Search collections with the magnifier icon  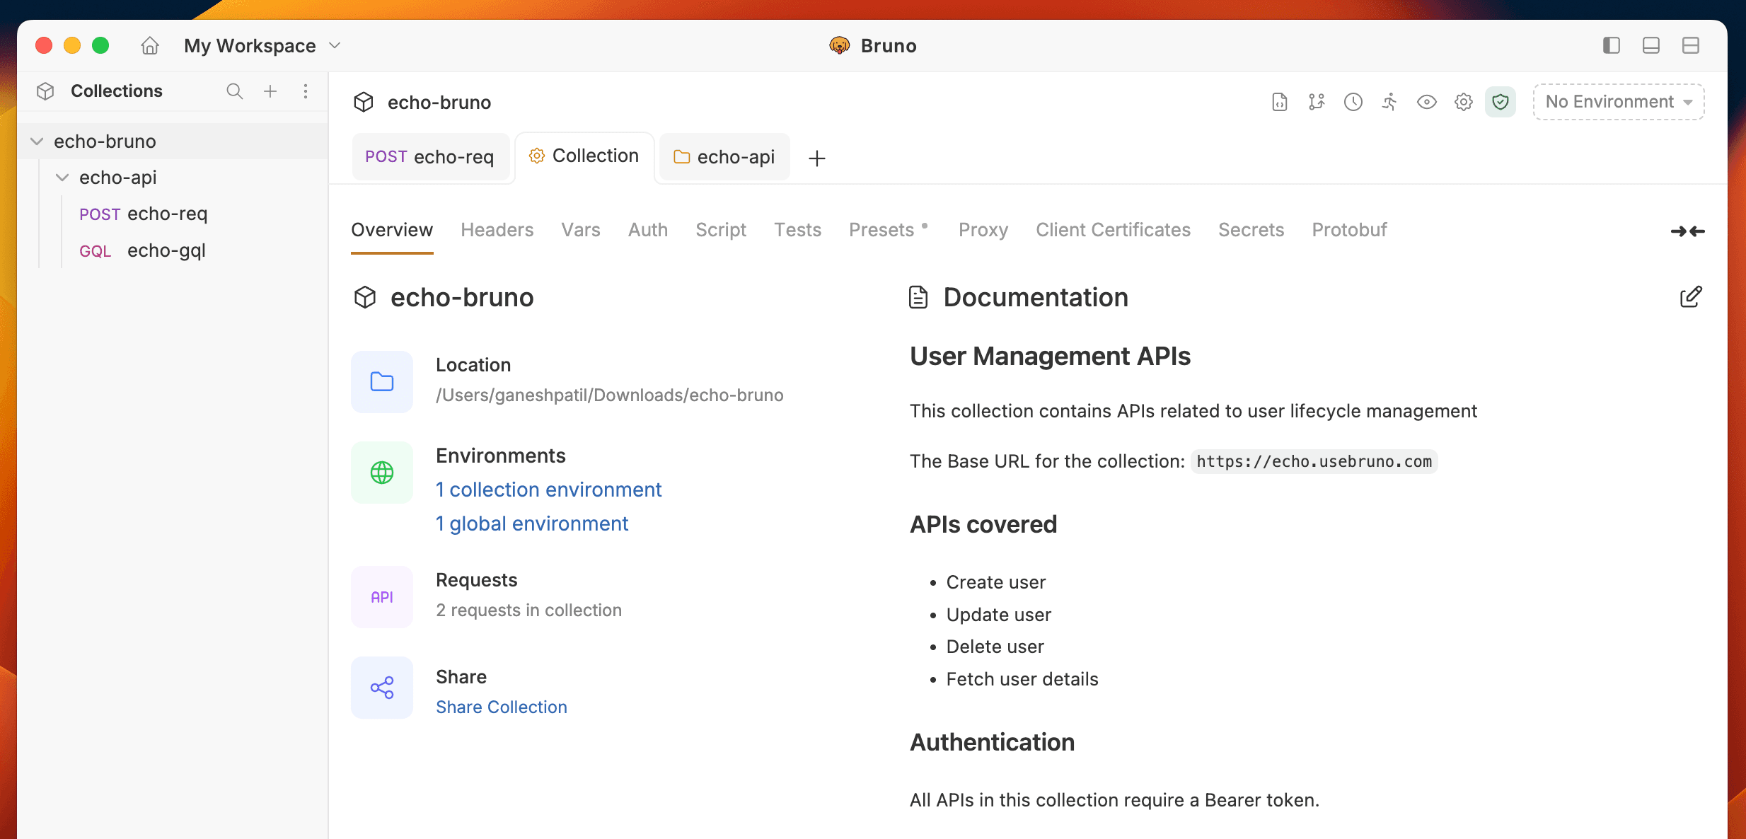pos(234,91)
